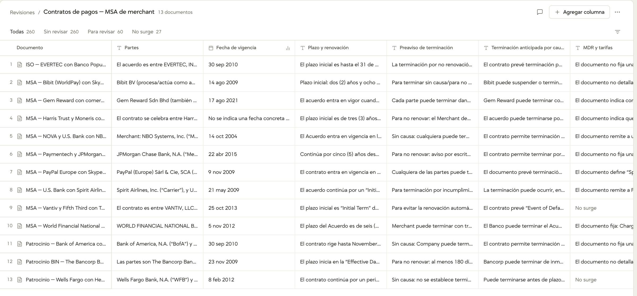
Task: Select cell 'Merchant: NBO Systems, Inc.'
Action: coord(157,136)
